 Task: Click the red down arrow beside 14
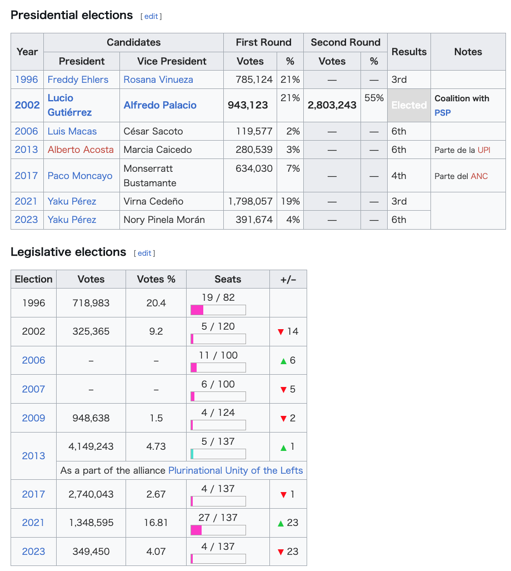tap(281, 332)
